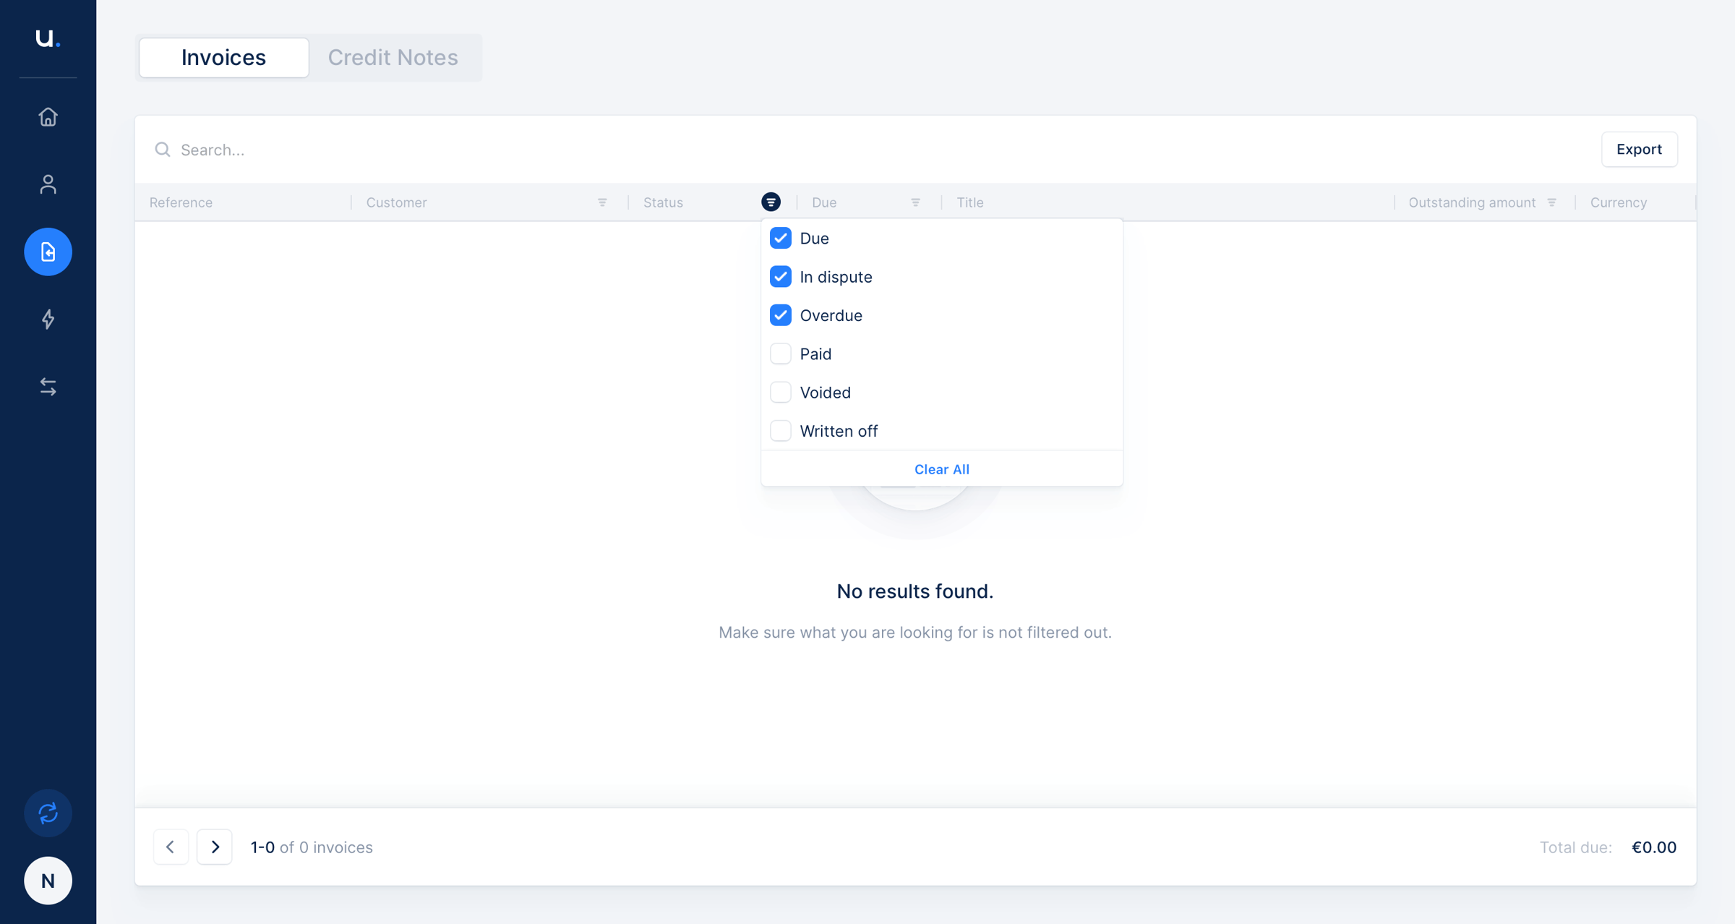Check the Written off checkbox
This screenshot has width=1735, height=924.
pyautogui.click(x=781, y=431)
